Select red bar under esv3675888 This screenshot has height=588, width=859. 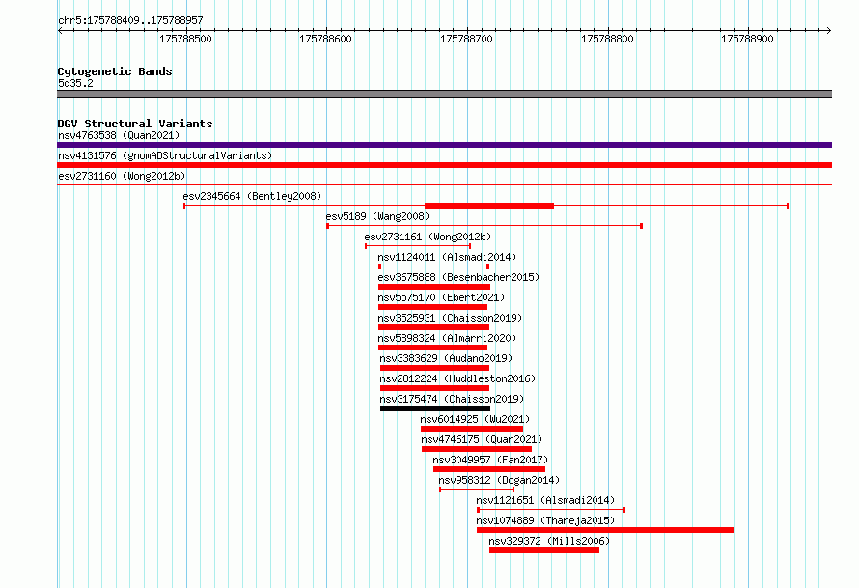pos(434,287)
